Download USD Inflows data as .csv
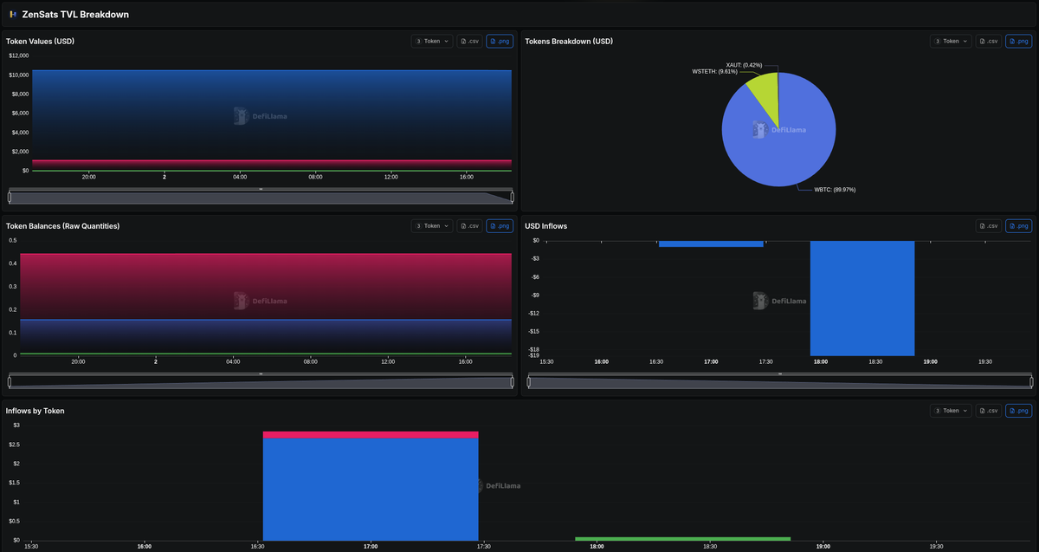This screenshot has height=552, width=1039. click(x=989, y=226)
